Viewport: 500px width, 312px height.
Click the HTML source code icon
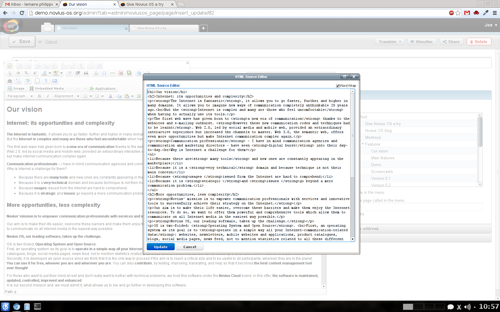point(54,81)
